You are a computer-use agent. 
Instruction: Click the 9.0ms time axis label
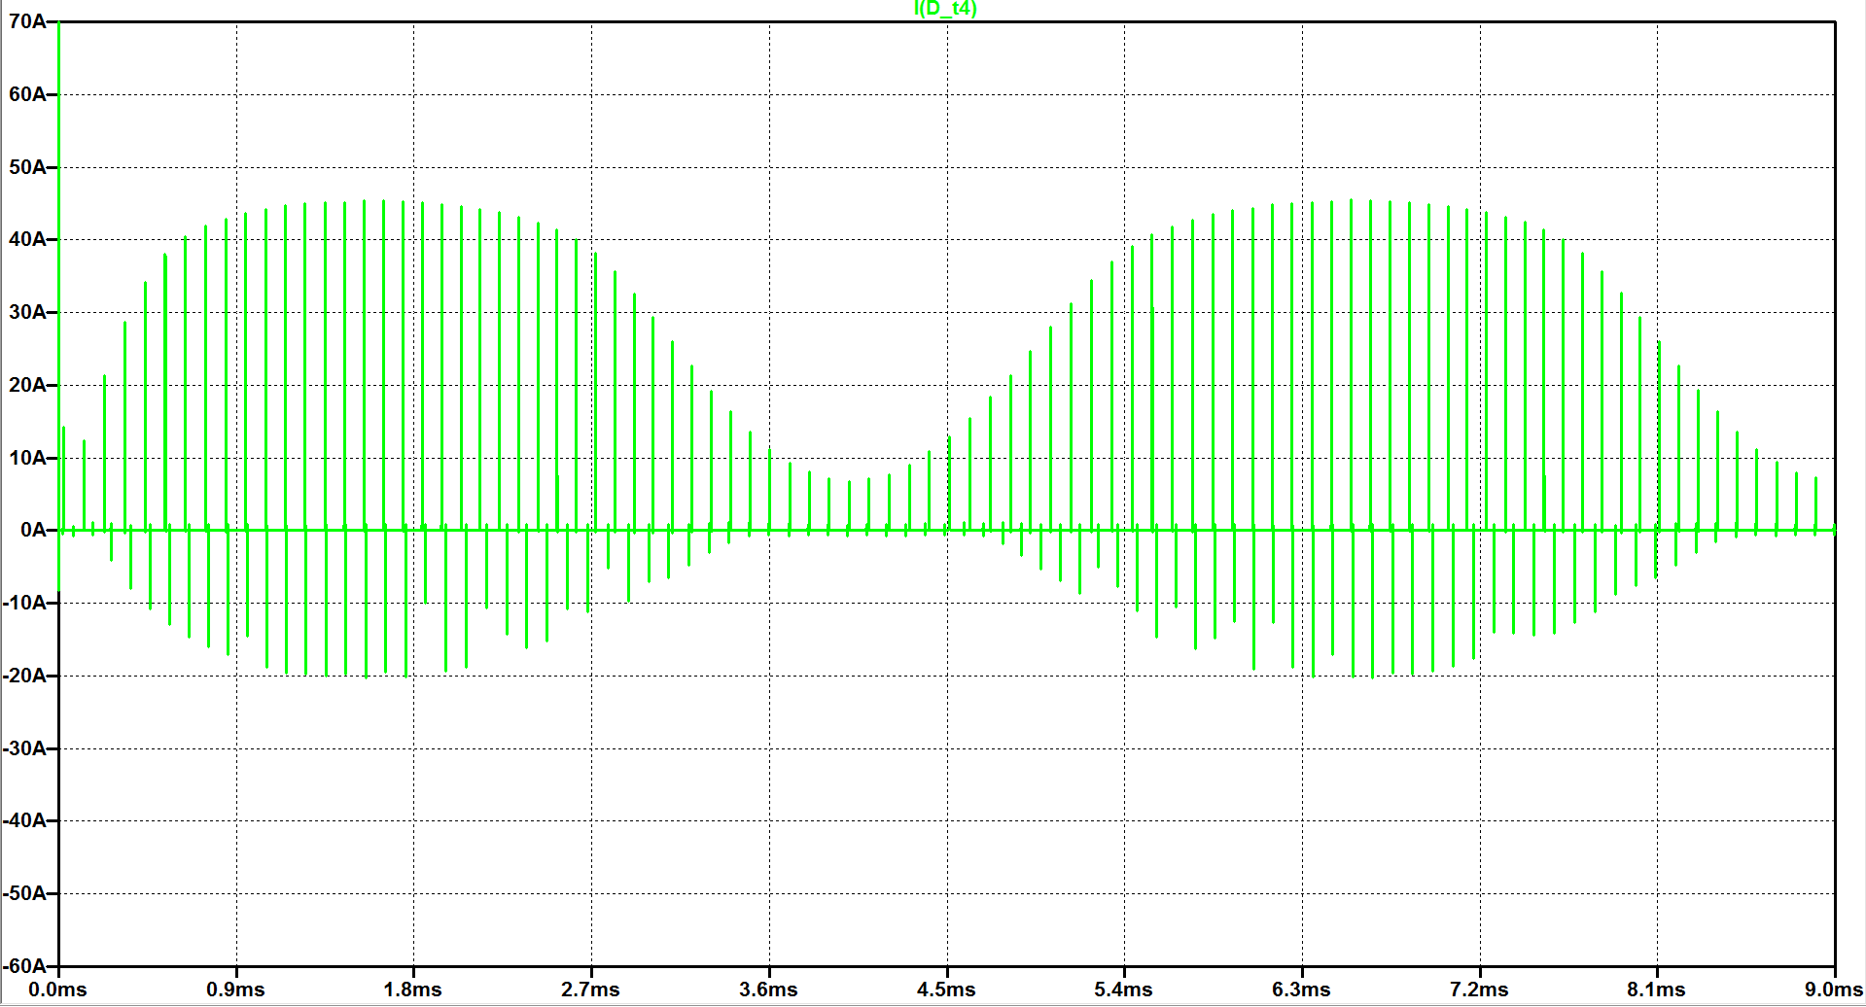coord(1834,990)
